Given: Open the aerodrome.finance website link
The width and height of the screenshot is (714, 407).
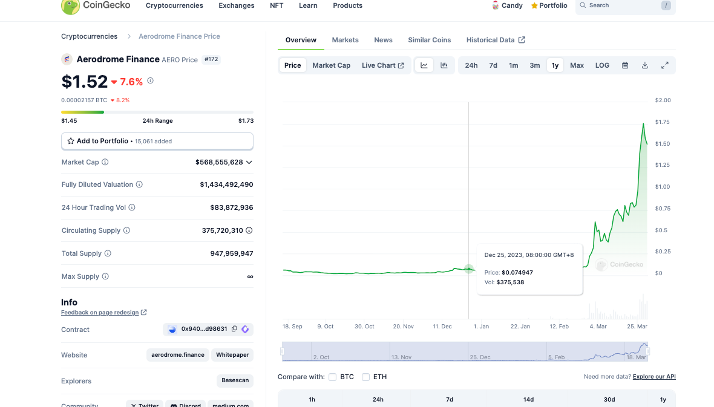Looking at the screenshot, I should pyautogui.click(x=177, y=354).
